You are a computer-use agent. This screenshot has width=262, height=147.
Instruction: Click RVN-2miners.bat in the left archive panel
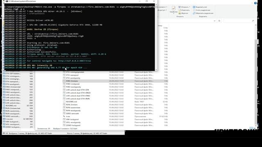click(x=13, y=108)
